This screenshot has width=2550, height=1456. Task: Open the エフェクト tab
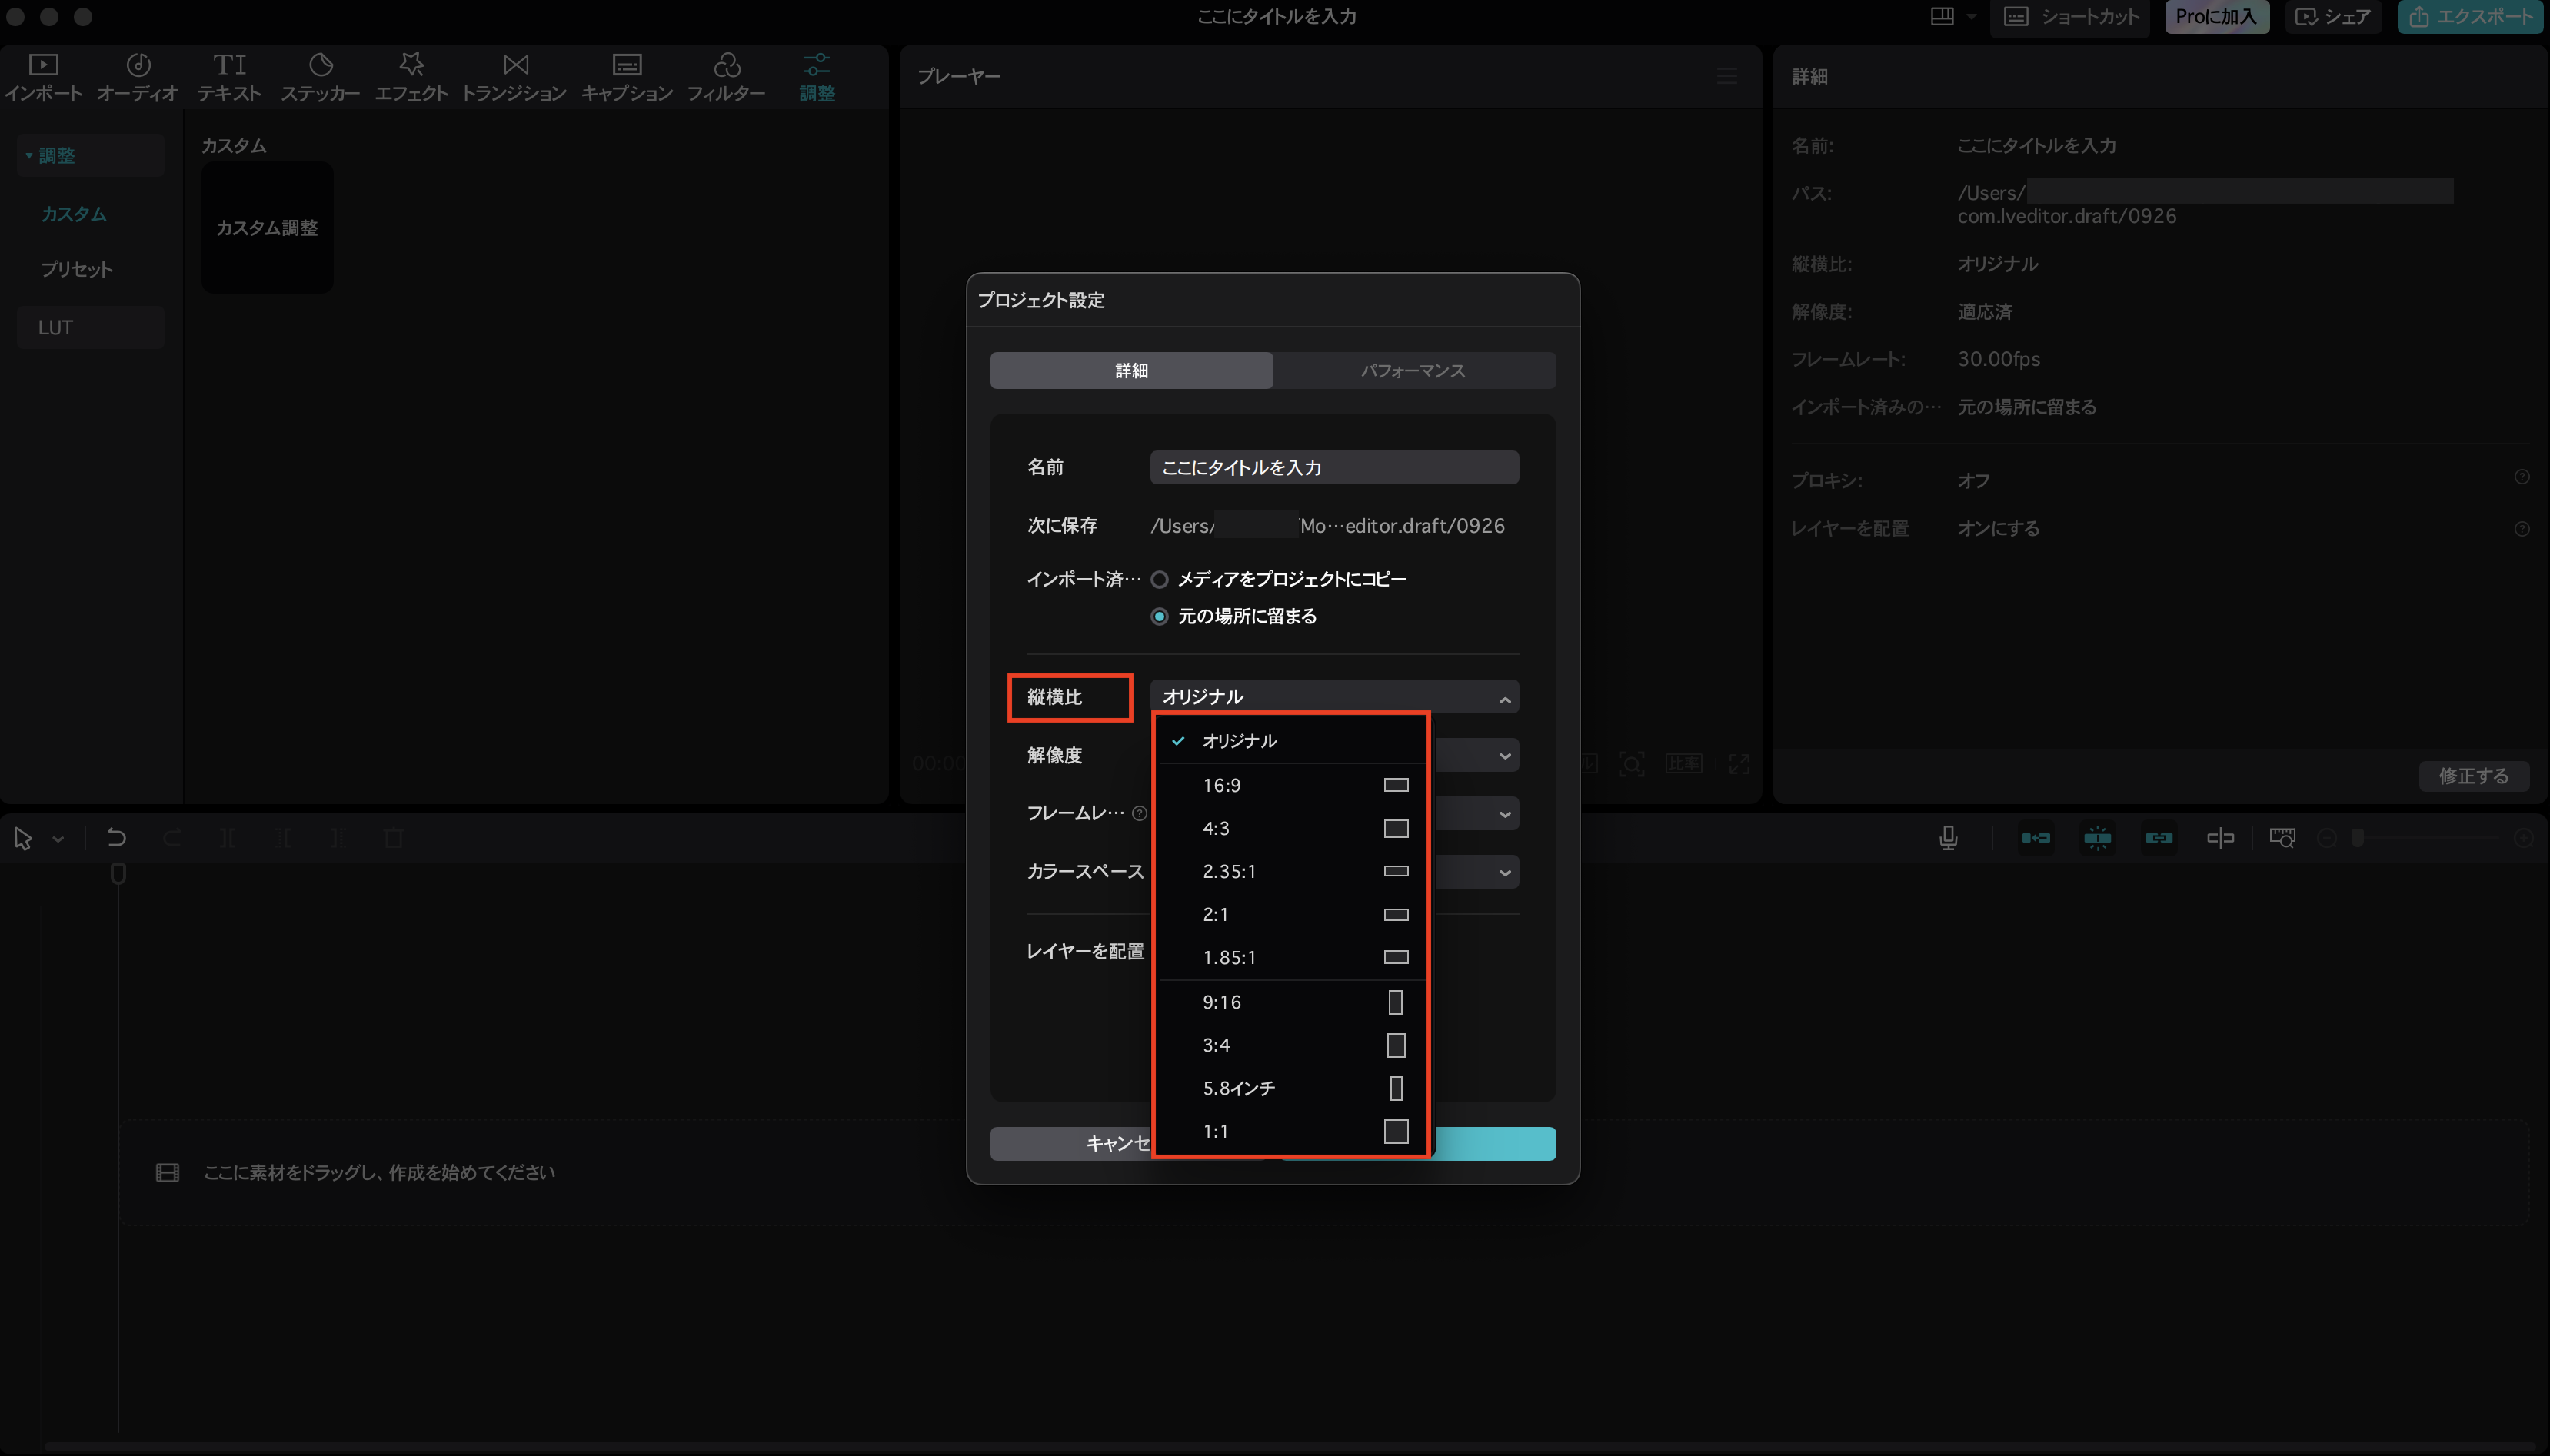[x=411, y=77]
